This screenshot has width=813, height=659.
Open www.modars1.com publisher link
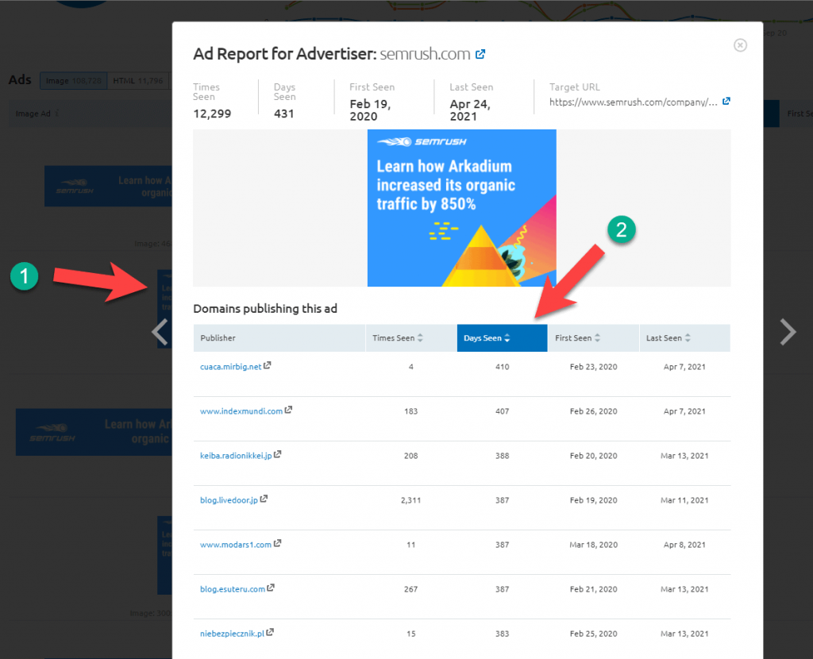(x=235, y=545)
